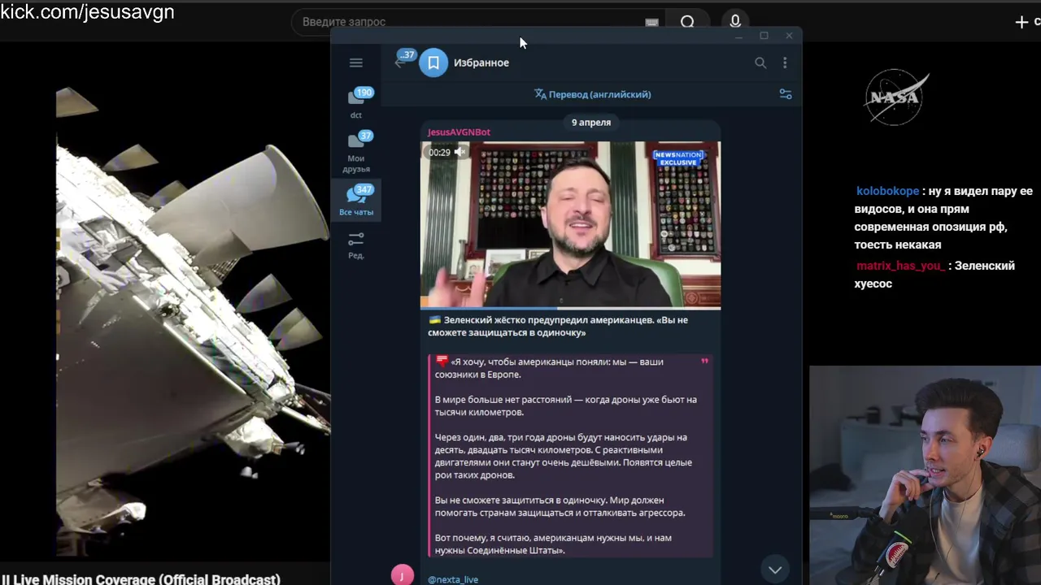Click the NASA logo on the stream
Image resolution: width=1041 pixels, height=585 pixels.
tap(895, 97)
